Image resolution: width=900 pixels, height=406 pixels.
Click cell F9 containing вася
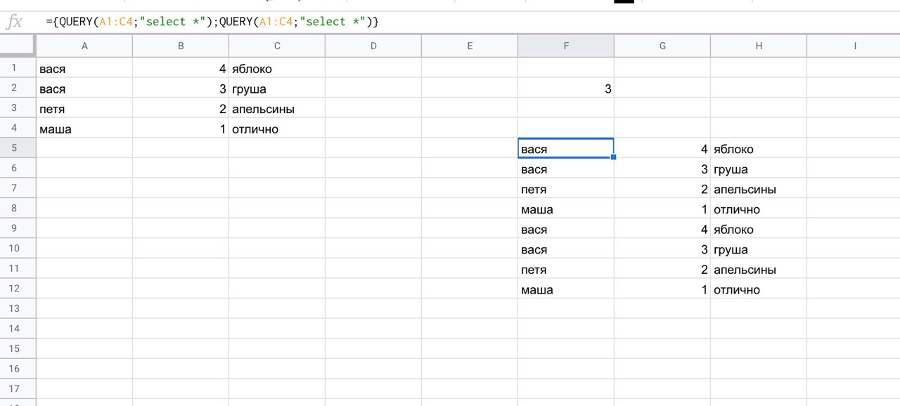566,229
